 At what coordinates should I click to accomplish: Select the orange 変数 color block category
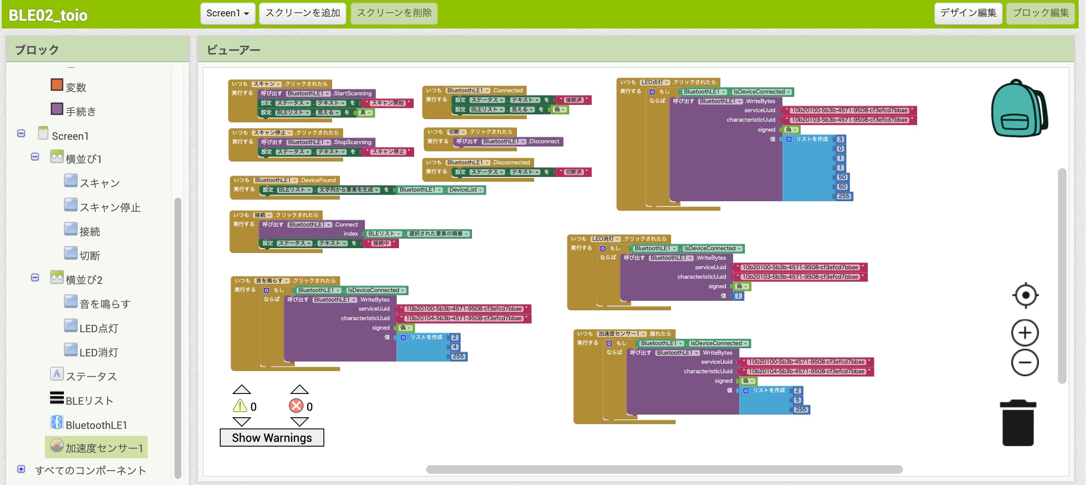click(x=57, y=85)
